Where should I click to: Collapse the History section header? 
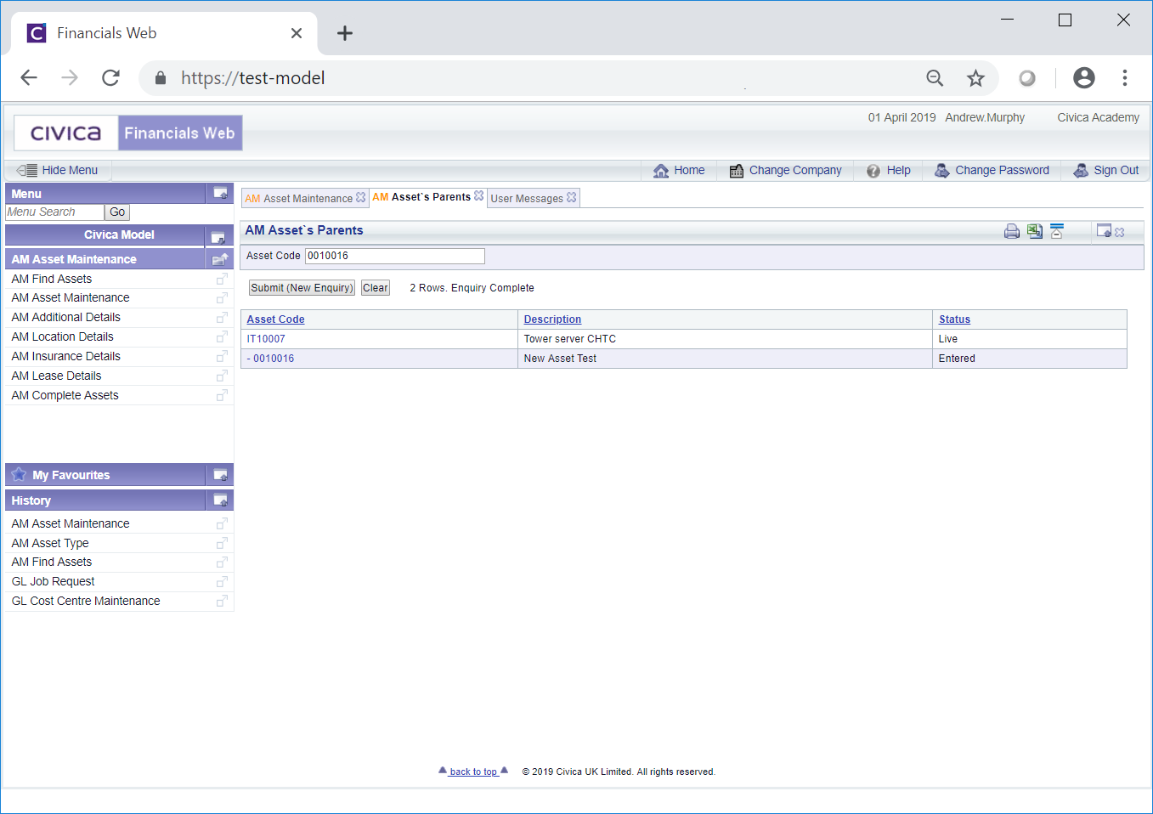[x=105, y=500]
